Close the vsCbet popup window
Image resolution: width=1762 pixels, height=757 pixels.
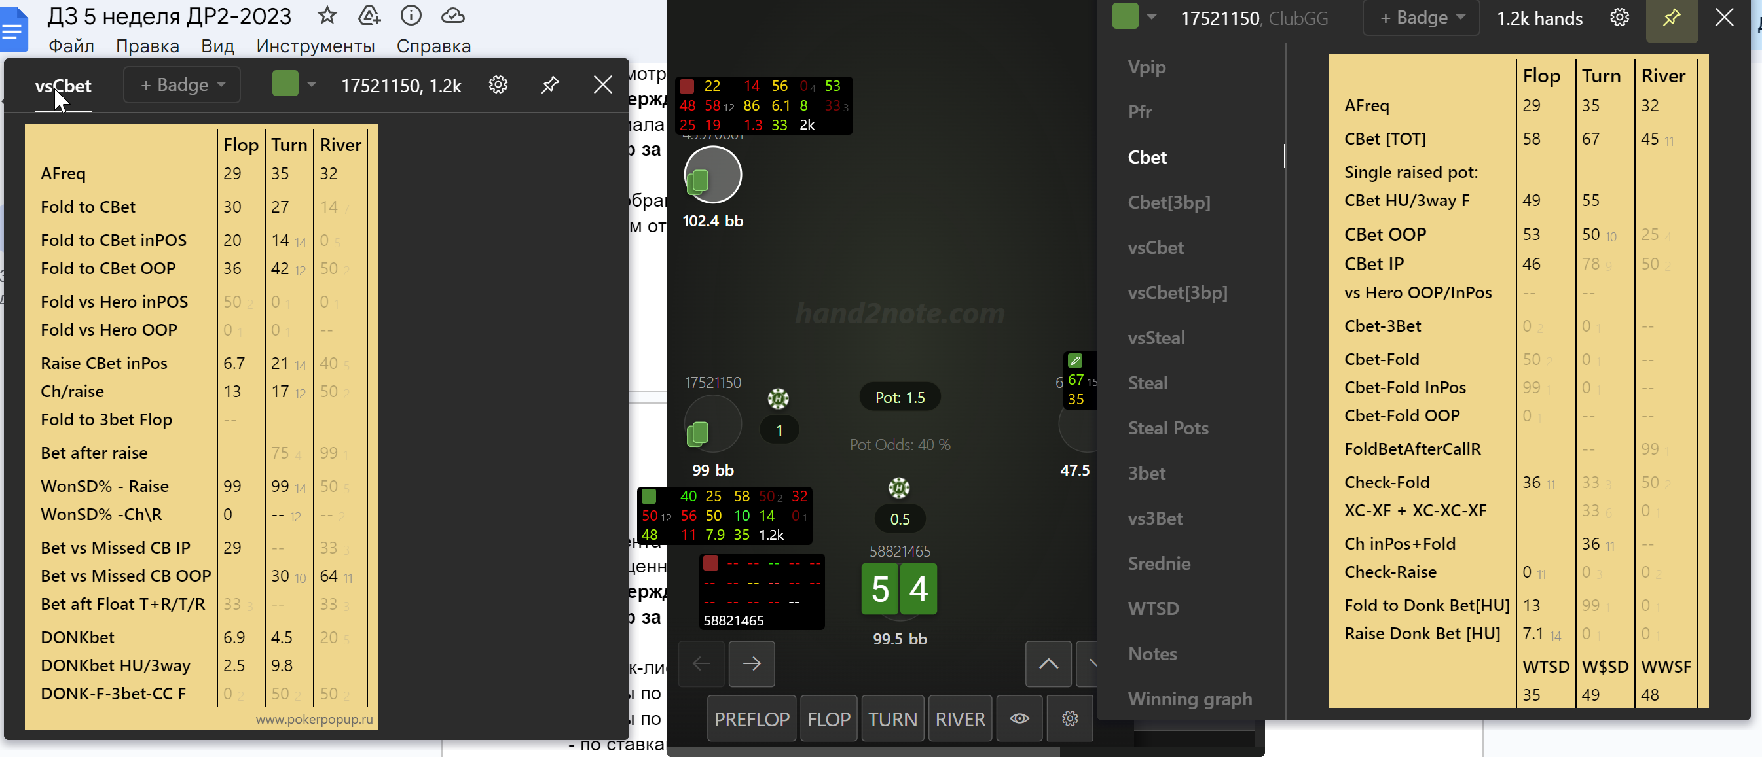tap(602, 84)
